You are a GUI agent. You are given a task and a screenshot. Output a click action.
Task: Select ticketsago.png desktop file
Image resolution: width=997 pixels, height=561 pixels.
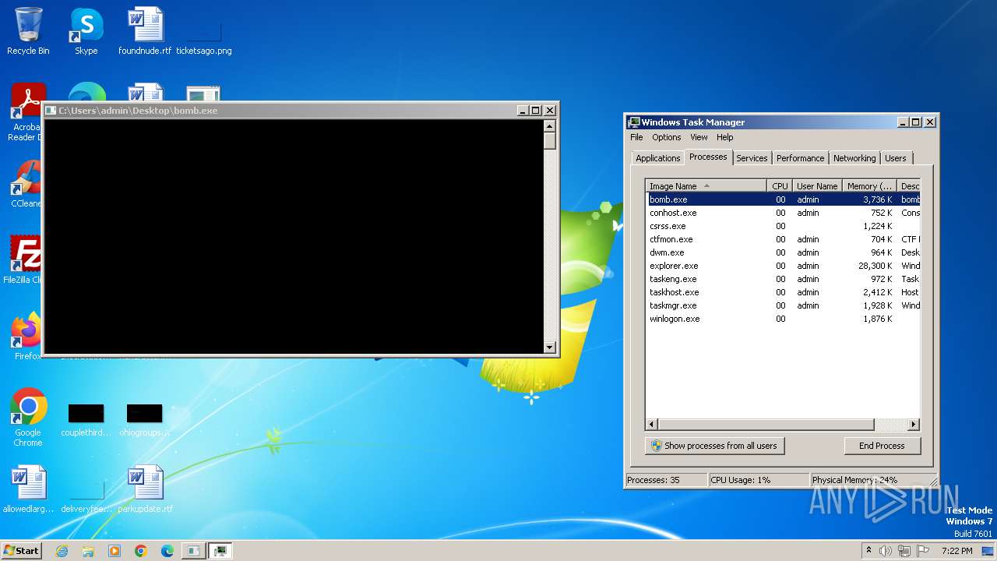(x=204, y=39)
